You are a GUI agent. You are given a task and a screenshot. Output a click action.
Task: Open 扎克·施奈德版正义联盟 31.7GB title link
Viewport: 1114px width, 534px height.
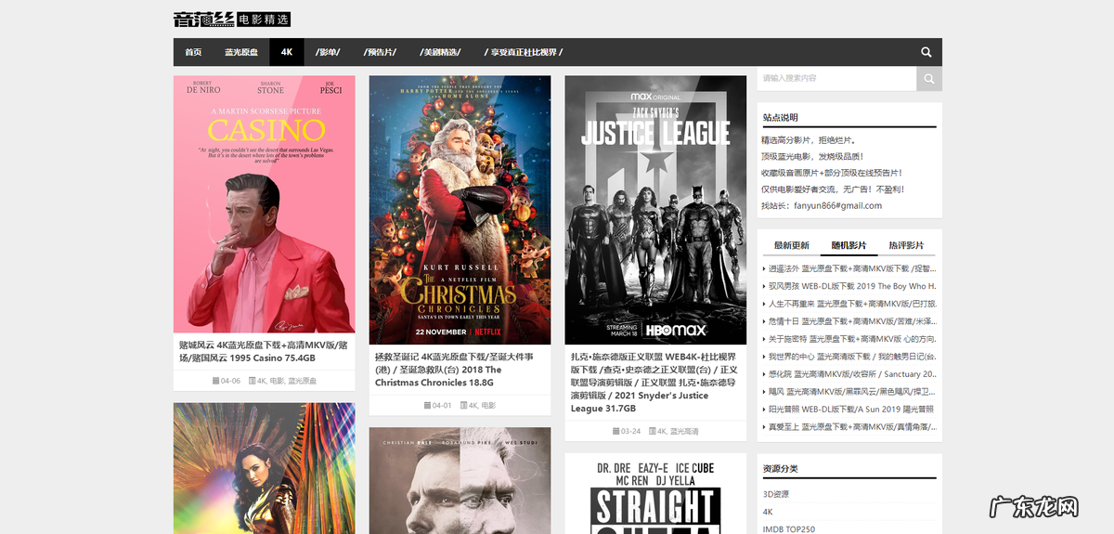click(x=653, y=382)
